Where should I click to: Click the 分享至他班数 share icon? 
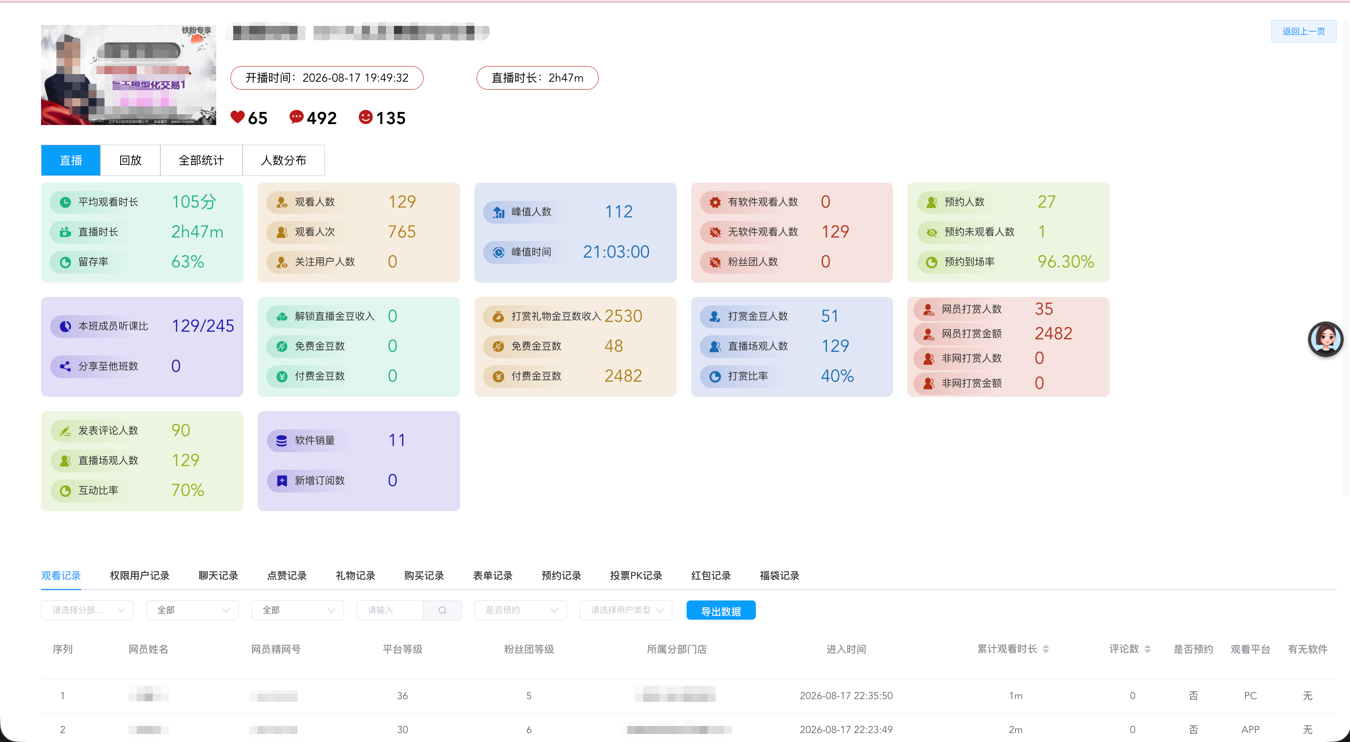(x=65, y=367)
